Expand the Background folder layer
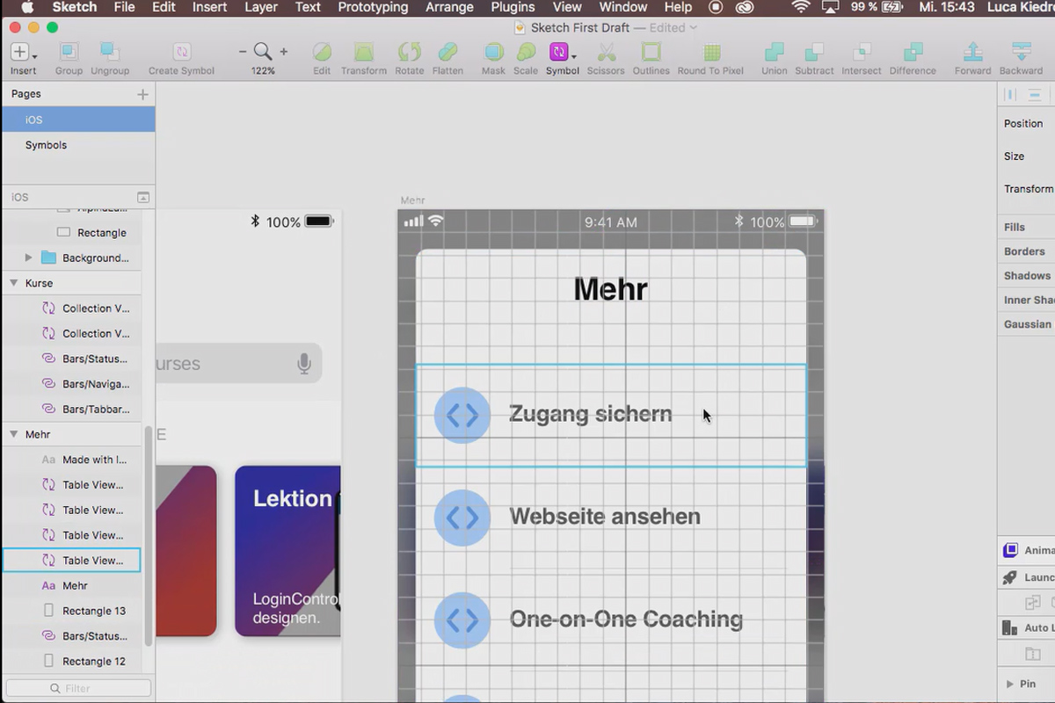Viewport: 1055px width, 703px height. pos(29,257)
